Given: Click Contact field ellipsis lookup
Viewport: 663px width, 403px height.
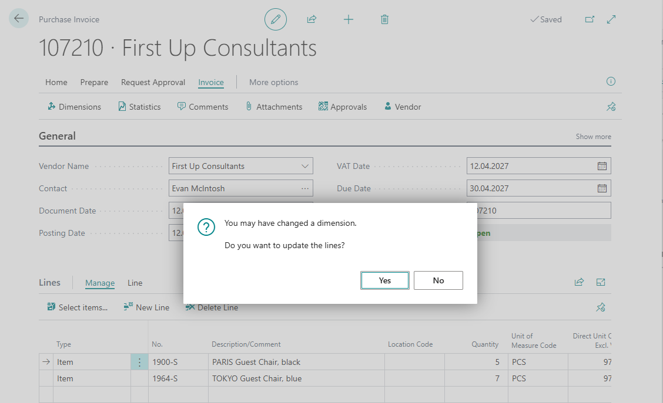Looking at the screenshot, I should 305,188.
